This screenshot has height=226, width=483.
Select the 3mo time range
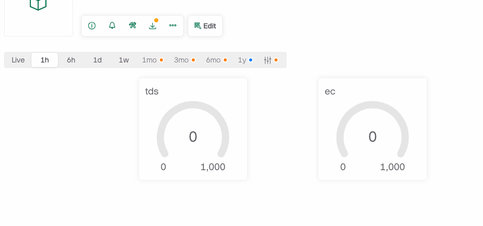coord(185,60)
